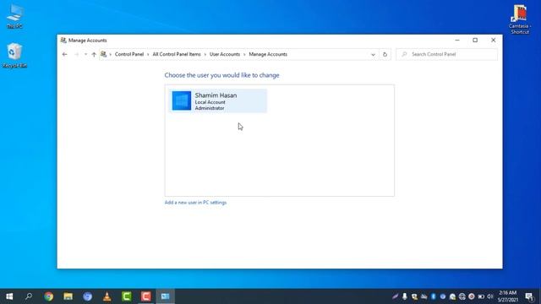Click the Forward navigation arrow

(77, 54)
